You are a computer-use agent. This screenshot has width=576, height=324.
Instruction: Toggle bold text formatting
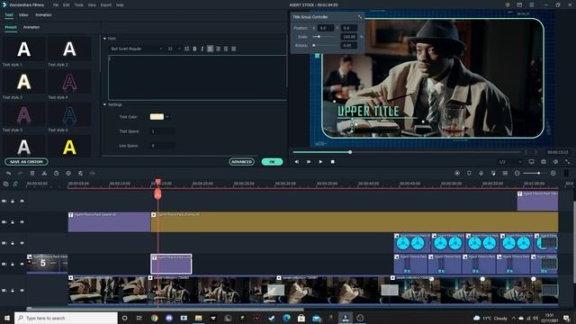point(194,49)
